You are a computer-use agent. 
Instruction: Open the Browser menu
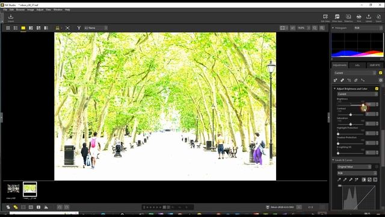[20, 10]
